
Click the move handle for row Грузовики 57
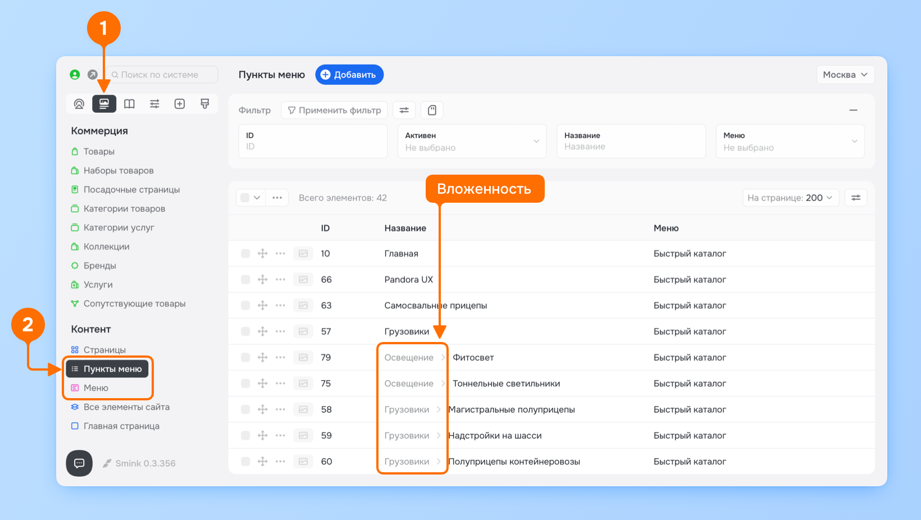click(262, 331)
